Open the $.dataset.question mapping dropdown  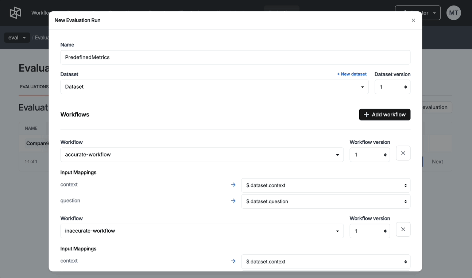point(326,201)
